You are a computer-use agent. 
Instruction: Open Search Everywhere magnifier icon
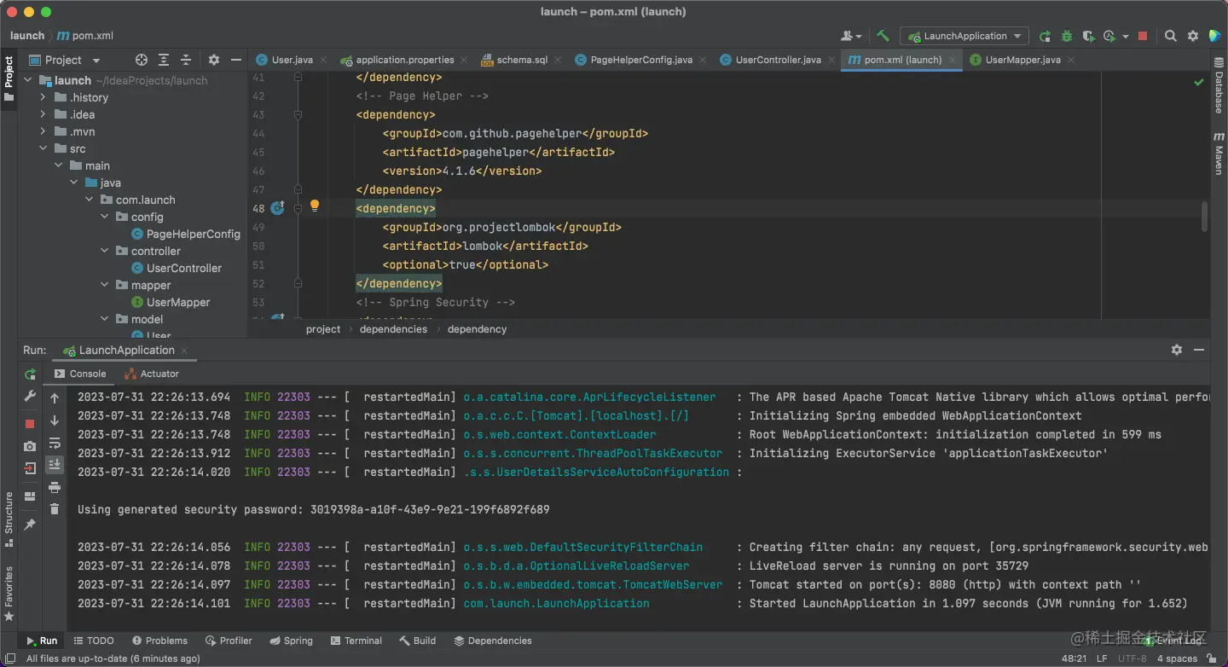1171,36
